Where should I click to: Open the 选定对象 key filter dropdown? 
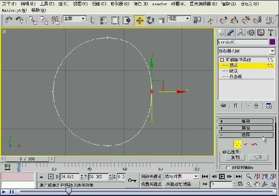[x=181, y=176]
